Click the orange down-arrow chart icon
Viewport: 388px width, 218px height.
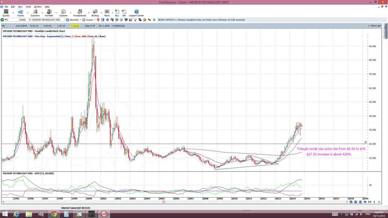tap(98, 20)
